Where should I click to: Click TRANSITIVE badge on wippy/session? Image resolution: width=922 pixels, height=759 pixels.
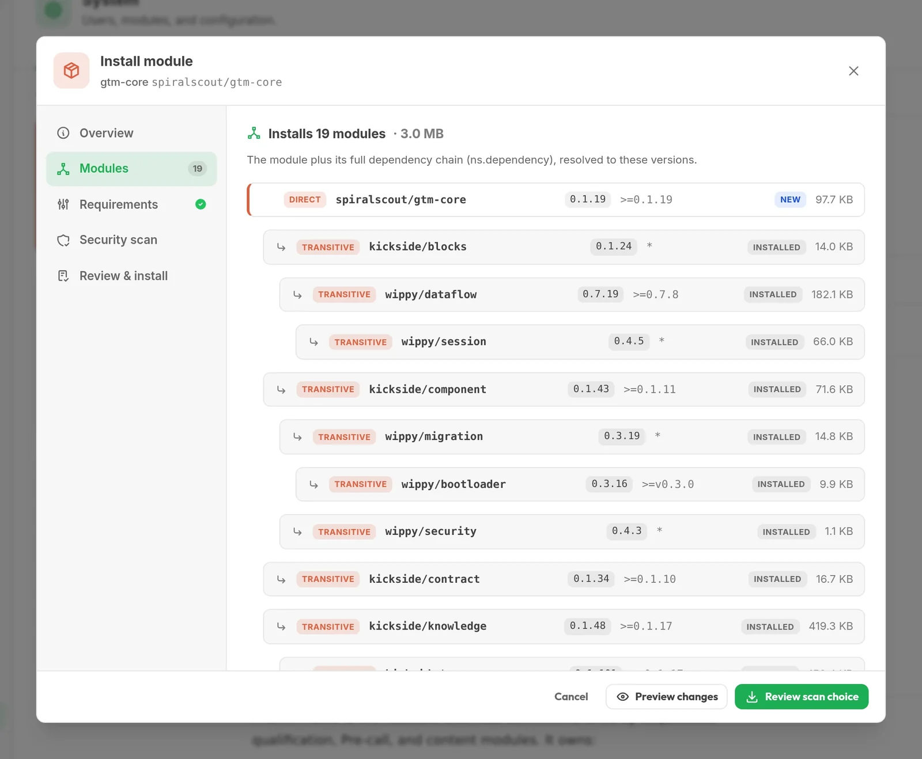[x=361, y=342]
